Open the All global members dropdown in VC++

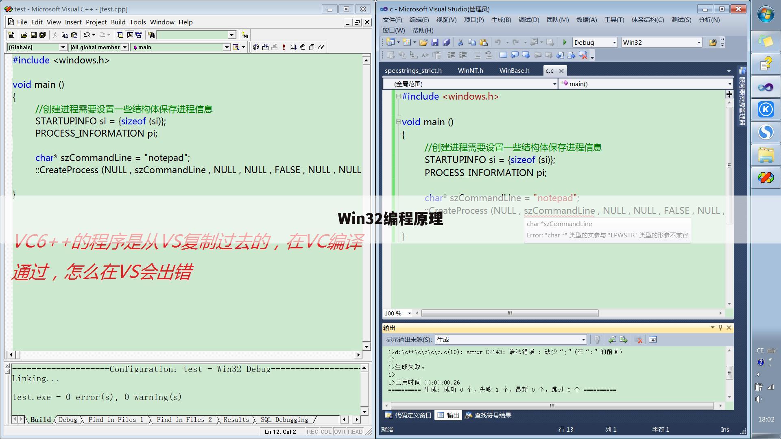(x=99, y=47)
